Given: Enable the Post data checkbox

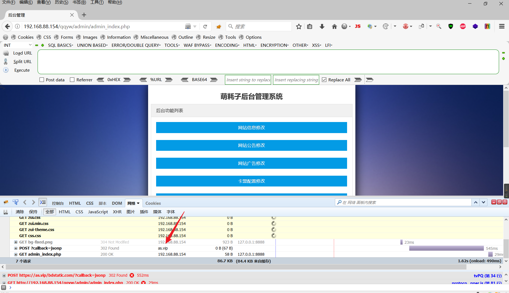Looking at the screenshot, I should pos(42,80).
